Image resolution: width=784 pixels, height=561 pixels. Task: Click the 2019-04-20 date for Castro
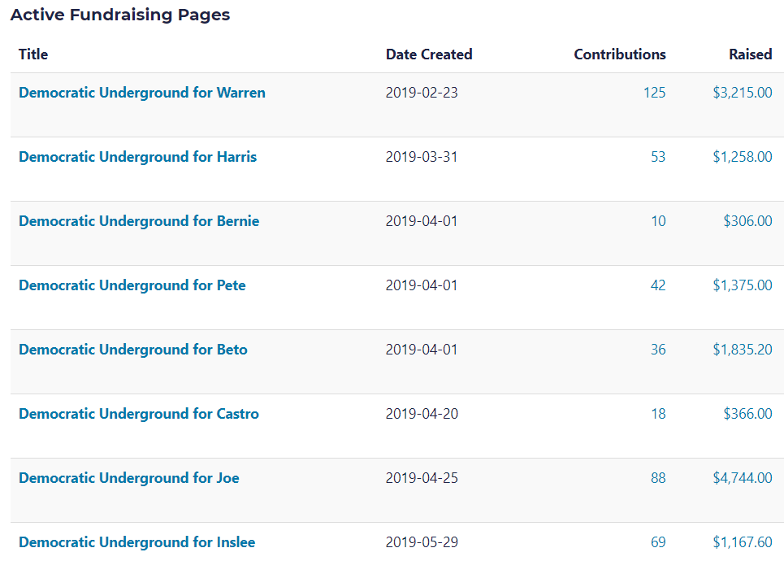422,414
